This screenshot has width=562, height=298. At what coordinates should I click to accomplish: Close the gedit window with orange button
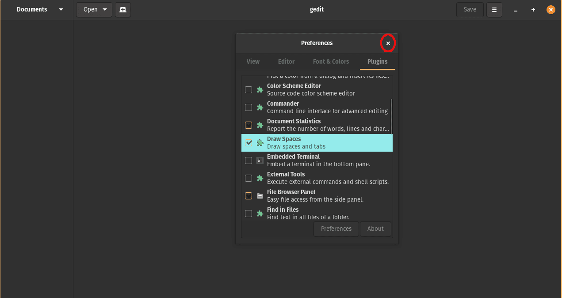551,10
